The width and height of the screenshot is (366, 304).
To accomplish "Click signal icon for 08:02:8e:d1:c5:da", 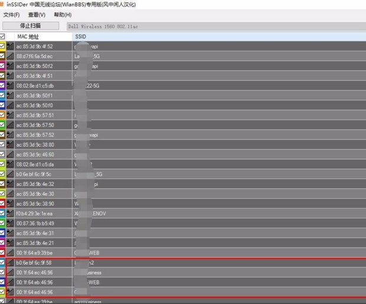I will point(10,164).
